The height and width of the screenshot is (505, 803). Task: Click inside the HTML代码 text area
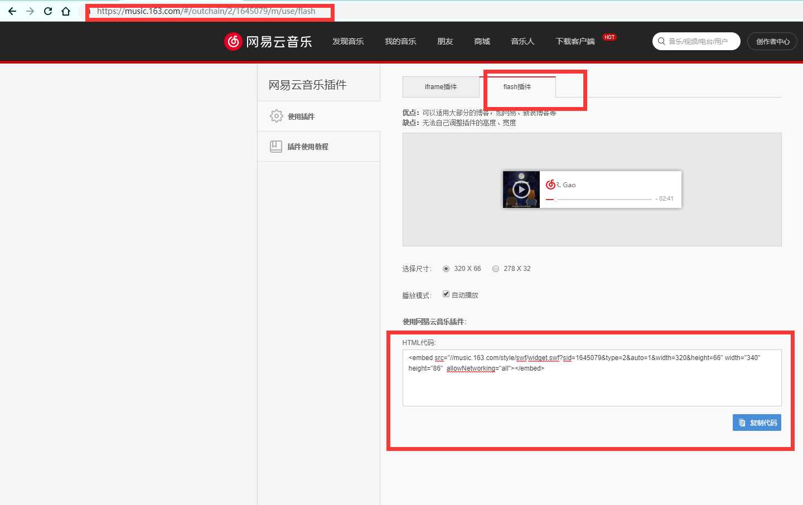point(592,378)
